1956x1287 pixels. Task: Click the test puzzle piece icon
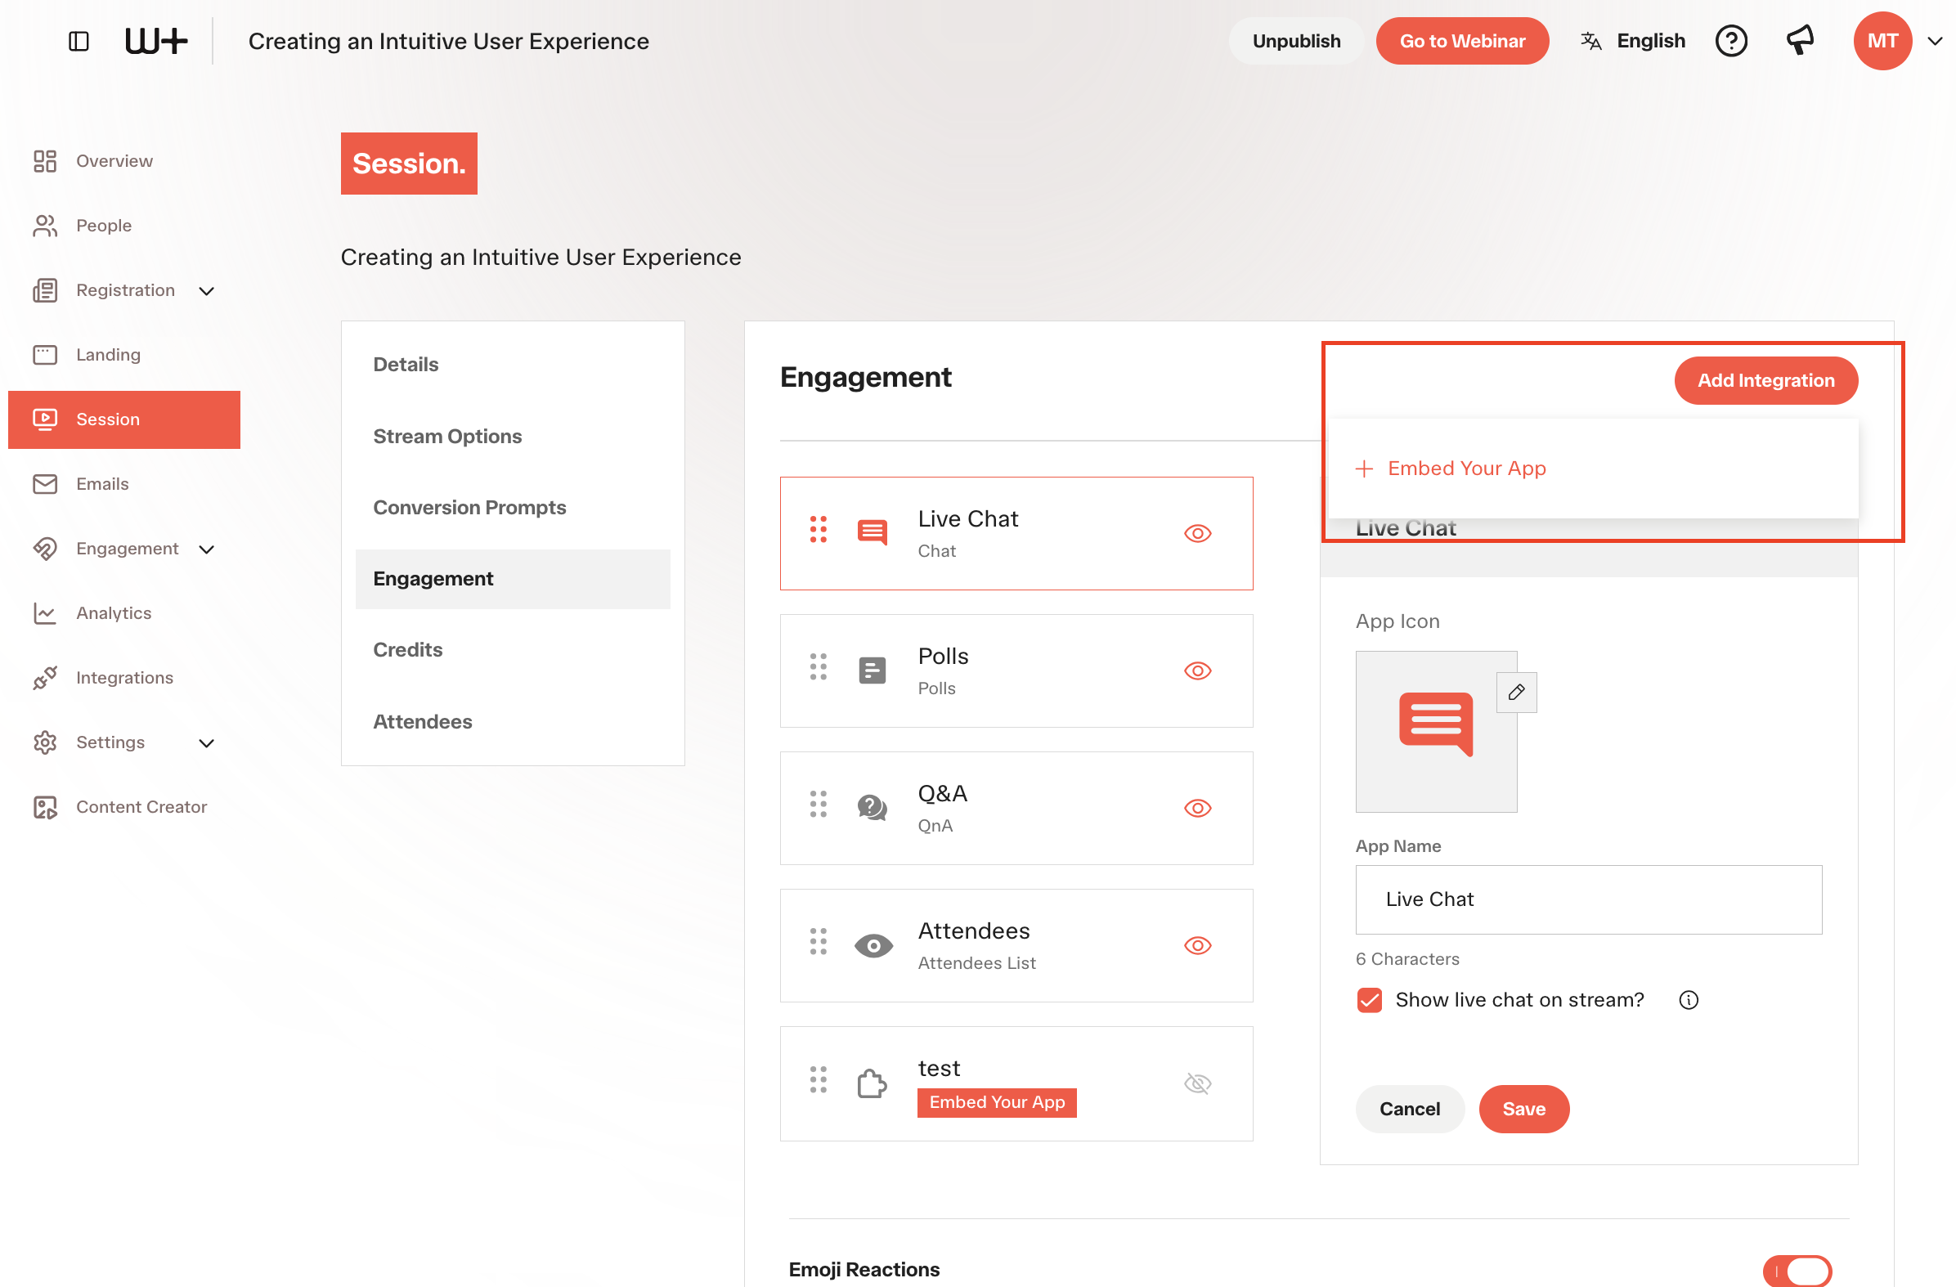(872, 1083)
